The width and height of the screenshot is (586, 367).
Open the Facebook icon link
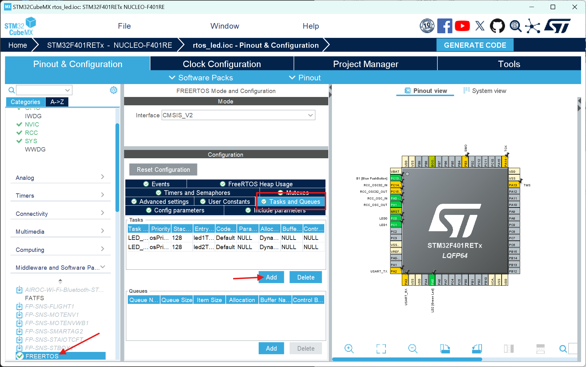pyautogui.click(x=445, y=26)
